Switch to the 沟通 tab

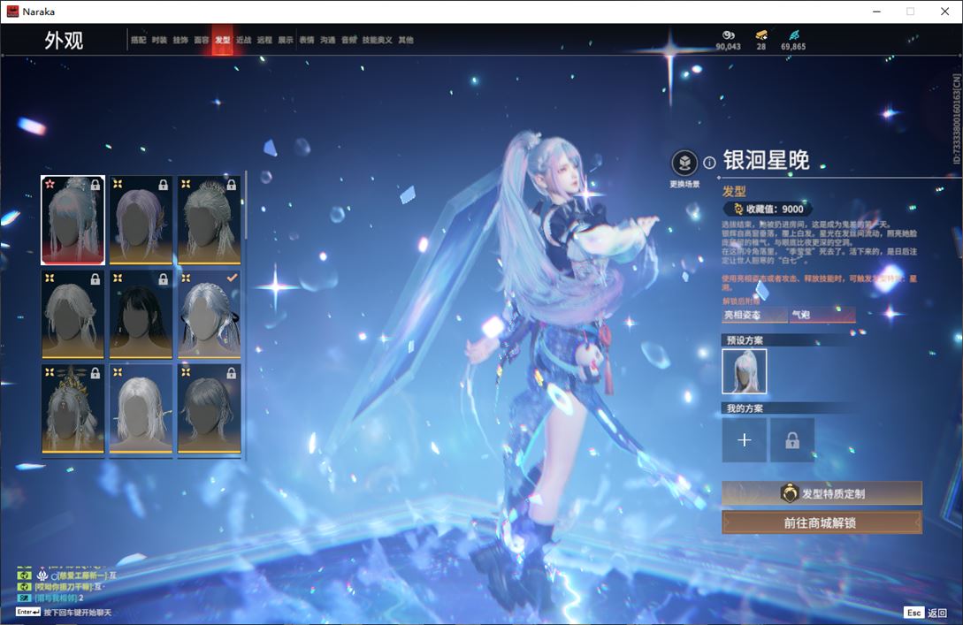(x=328, y=40)
